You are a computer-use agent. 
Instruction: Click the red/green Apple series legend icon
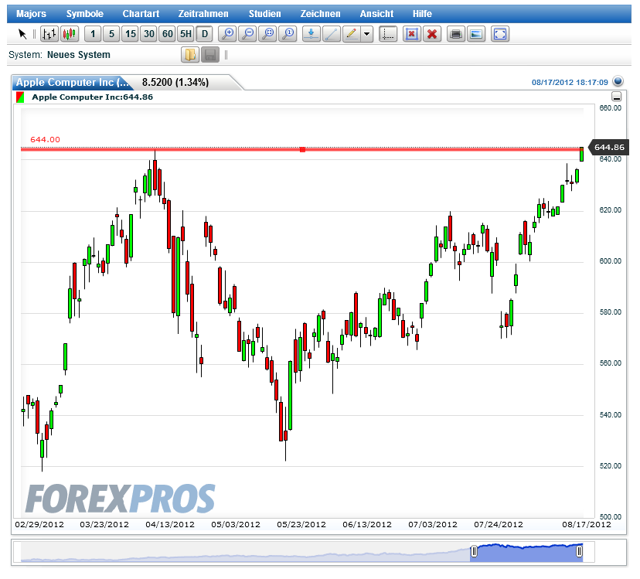point(20,97)
